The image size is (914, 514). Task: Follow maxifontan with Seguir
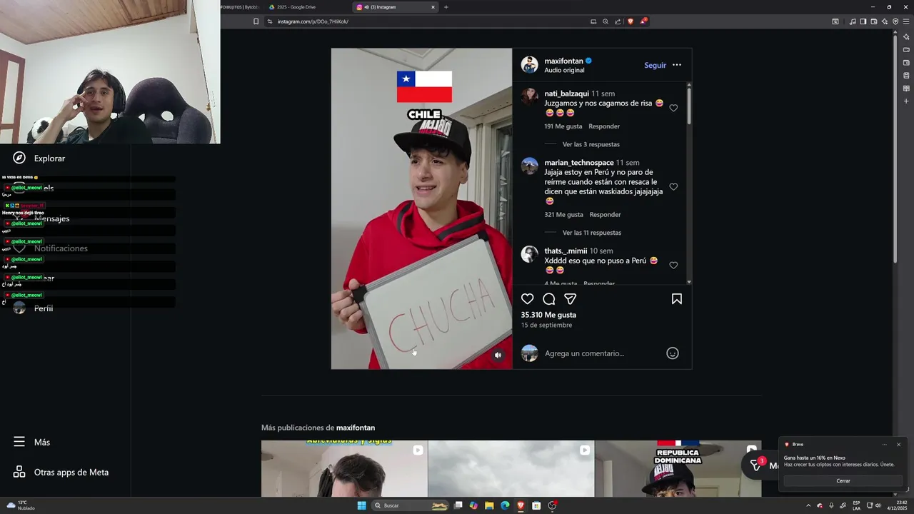coord(655,65)
